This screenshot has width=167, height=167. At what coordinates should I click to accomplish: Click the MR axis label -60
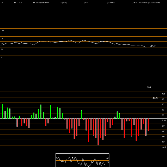pos(163,137)
